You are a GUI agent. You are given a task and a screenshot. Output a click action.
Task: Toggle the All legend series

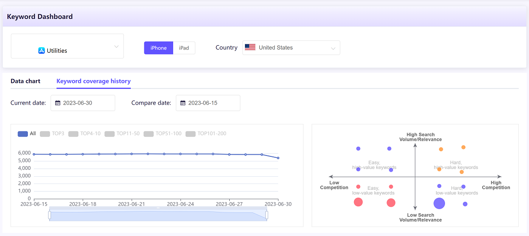[x=26, y=134]
